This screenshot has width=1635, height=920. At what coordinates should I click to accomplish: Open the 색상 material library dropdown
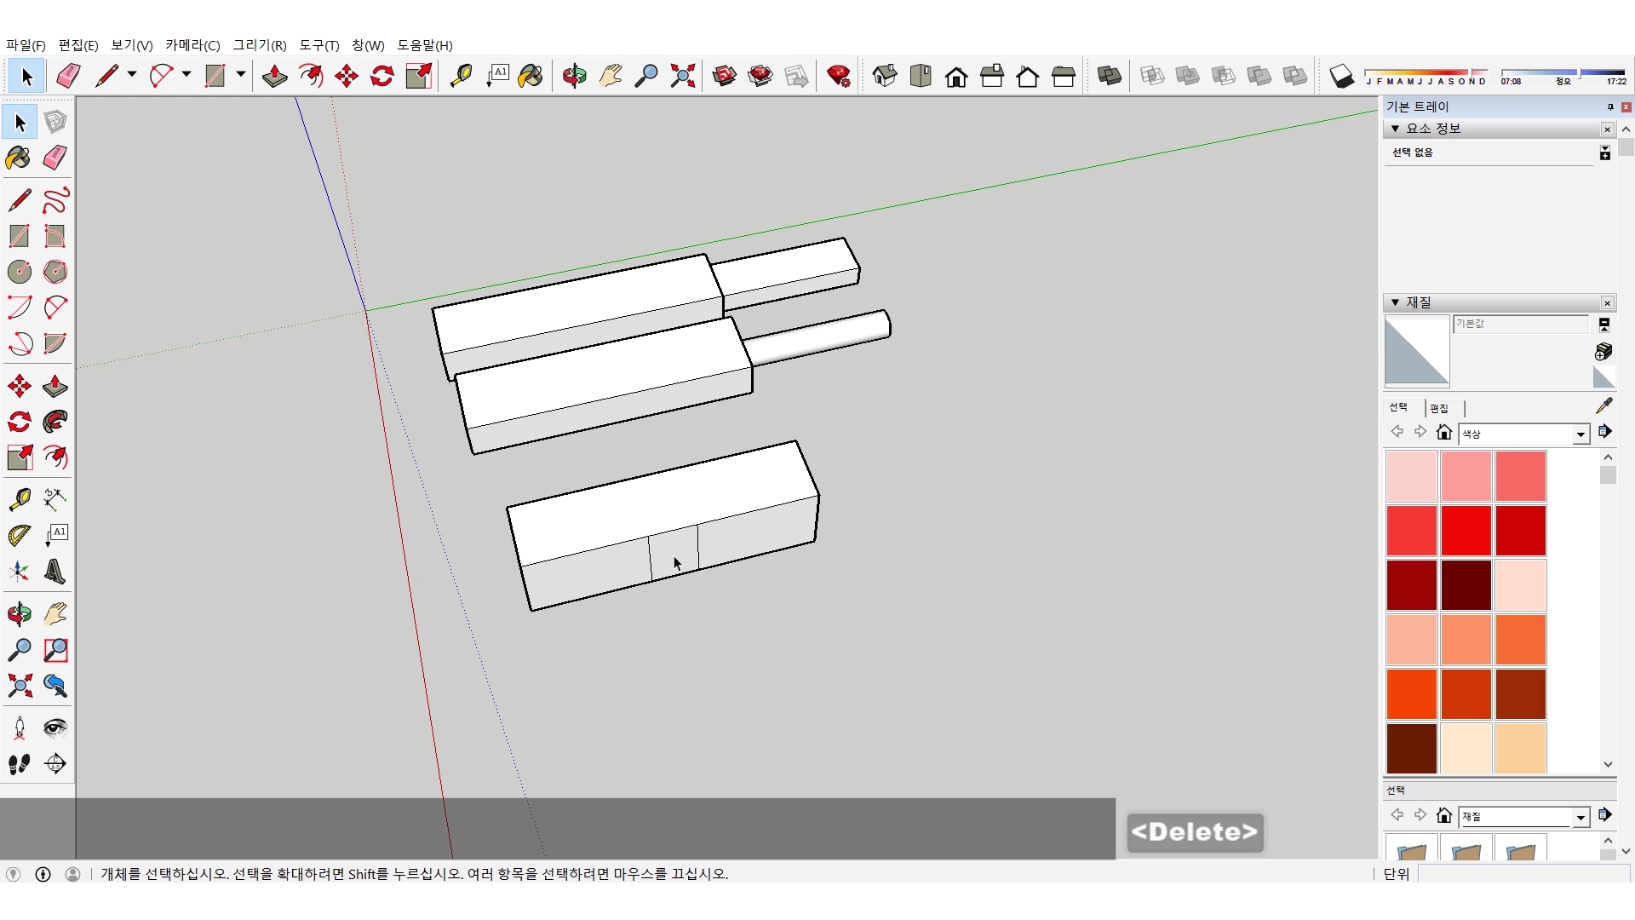(1580, 434)
